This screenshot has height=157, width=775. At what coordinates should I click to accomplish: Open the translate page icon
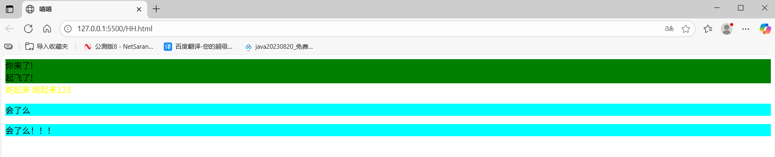click(669, 29)
